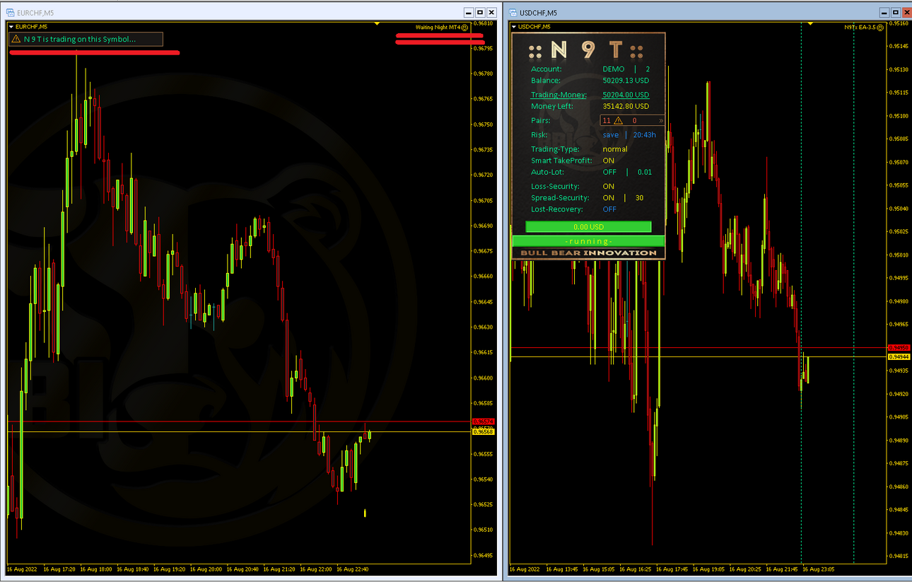Click the right four-dot emblem beside N9T logo

(x=637, y=50)
